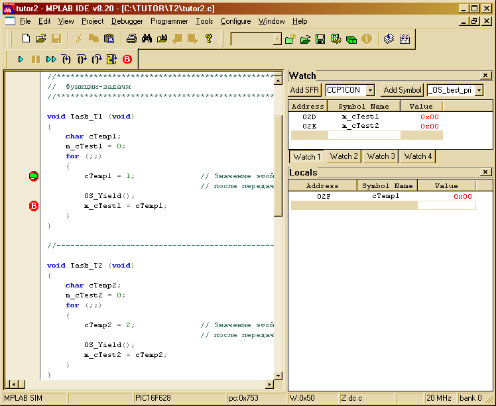
Task: Click the Build Options icon
Action: (336, 39)
